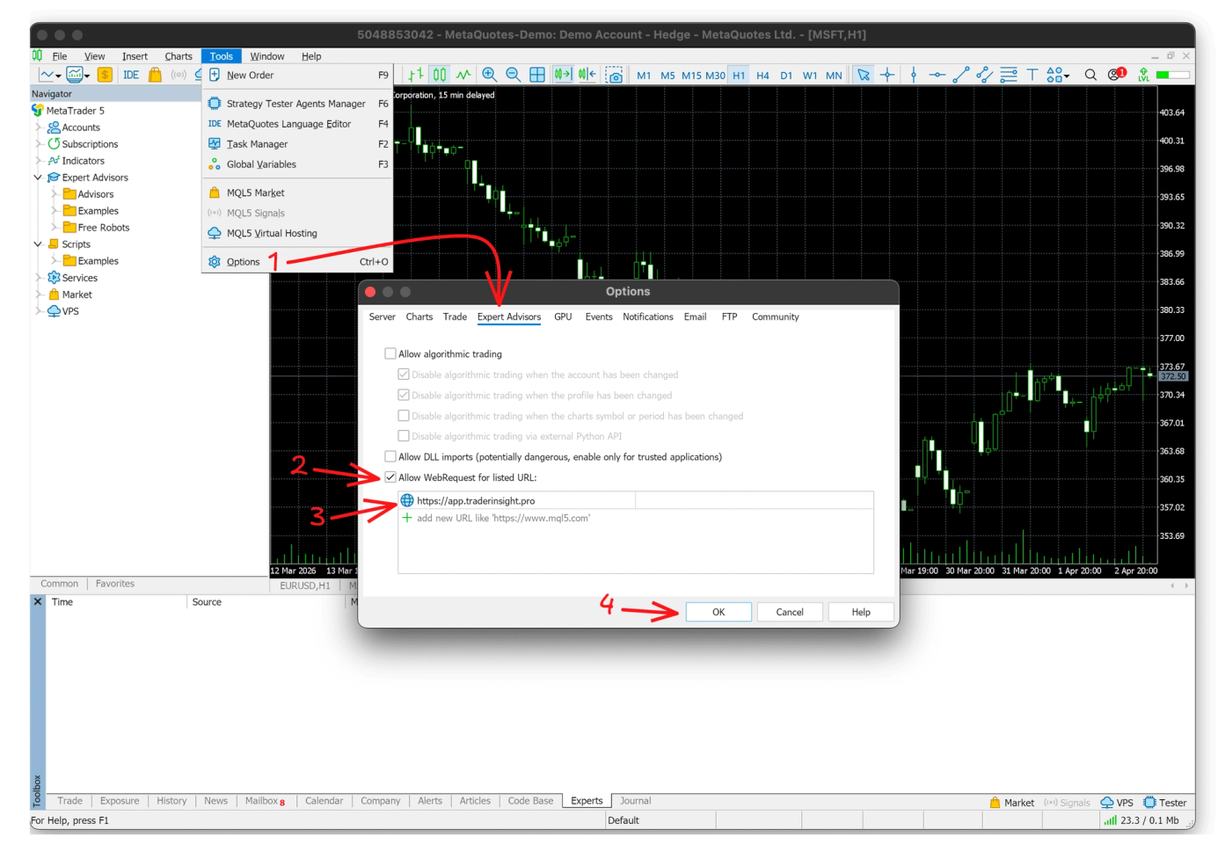Open the Charts menu in menu bar
This screenshot has width=1225, height=866.
(x=179, y=56)
